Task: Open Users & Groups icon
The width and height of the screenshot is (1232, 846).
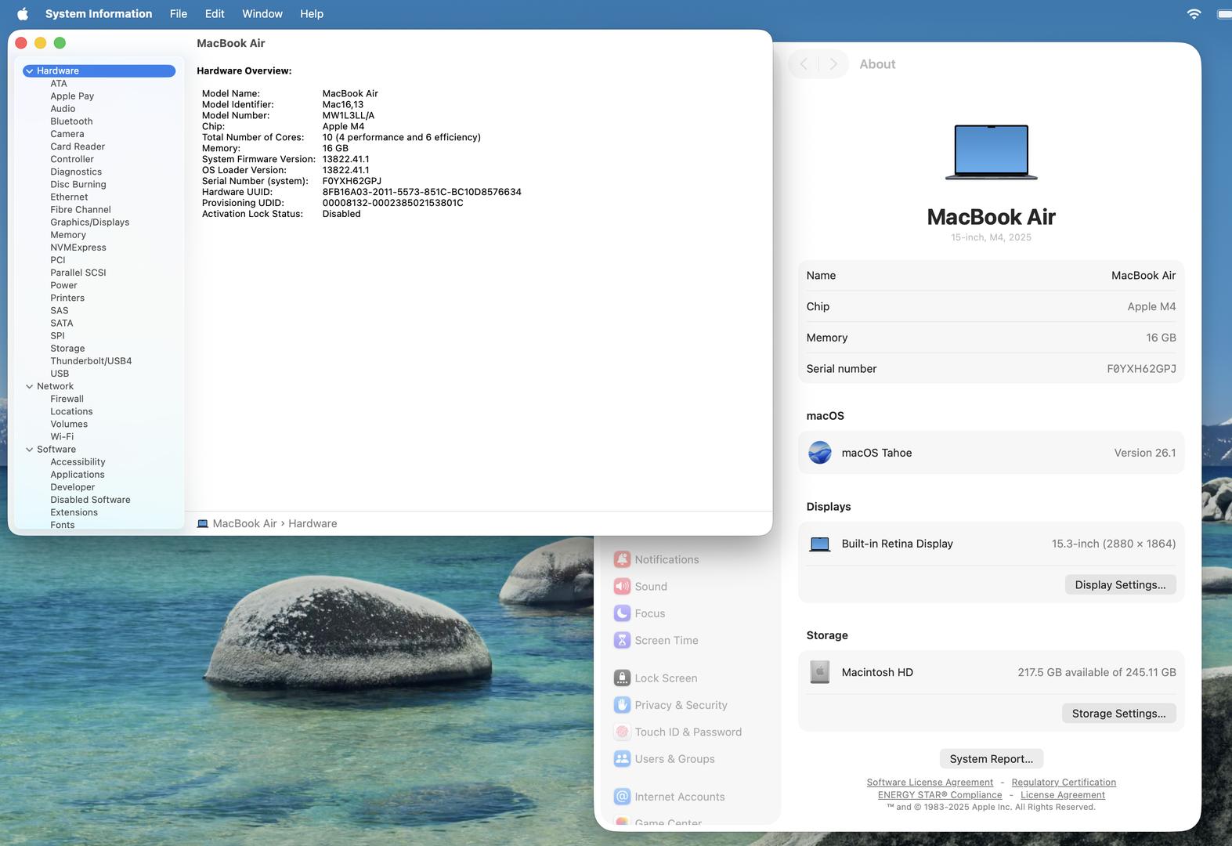Action: coord(622,759)
